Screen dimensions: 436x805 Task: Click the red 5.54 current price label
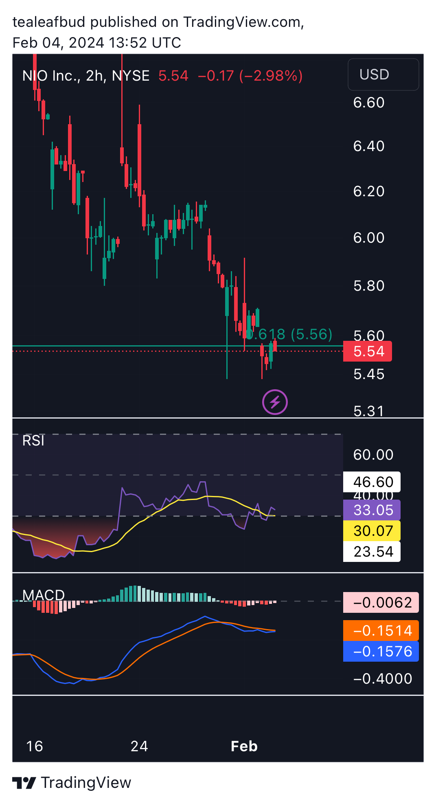click(368, 351)
